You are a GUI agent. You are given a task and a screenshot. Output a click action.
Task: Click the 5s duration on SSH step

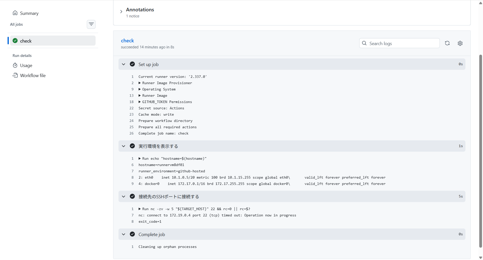point(461,196)
